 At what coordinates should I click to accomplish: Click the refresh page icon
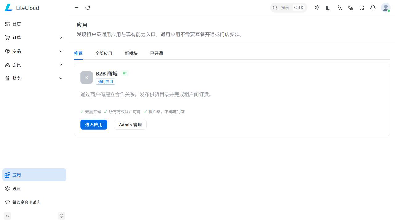point(88,8)
